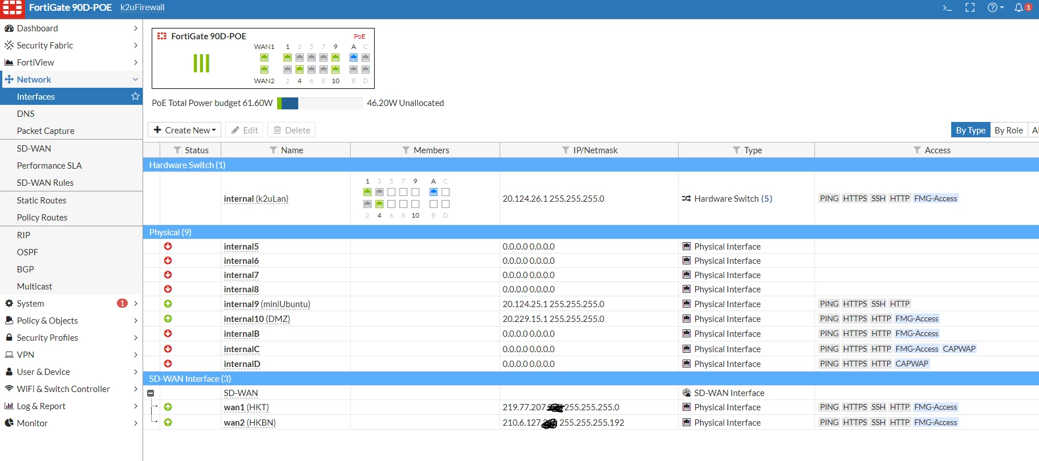Select the By Type view toggle
Viewport: 1039px width, 461px height.
click(x=971, y=130)
